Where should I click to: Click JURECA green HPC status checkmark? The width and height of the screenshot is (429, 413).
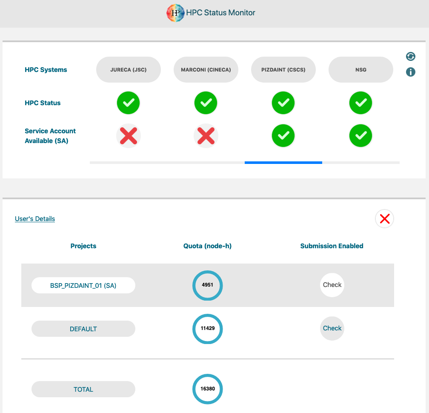click(x=129, y=103)
